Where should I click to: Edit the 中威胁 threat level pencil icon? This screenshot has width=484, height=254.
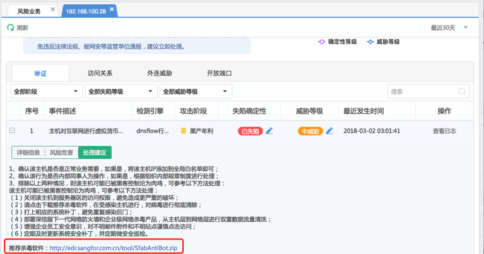(329, 130)
